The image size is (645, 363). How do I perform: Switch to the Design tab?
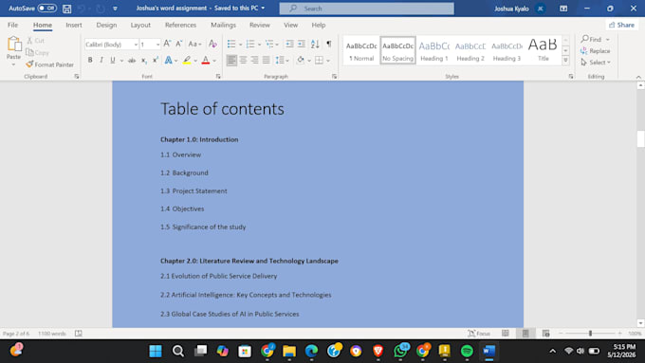click(x=106, y=25)
